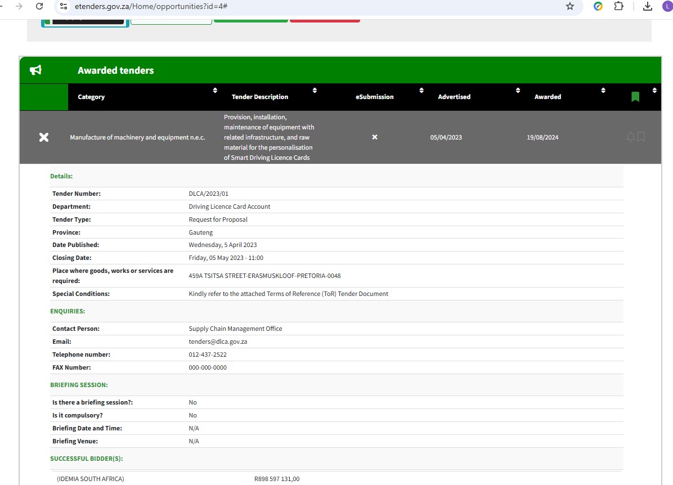This screenshot has width=673, height=485.
Task: Sort using the Advertised column arrows
Action: point(518,91)
